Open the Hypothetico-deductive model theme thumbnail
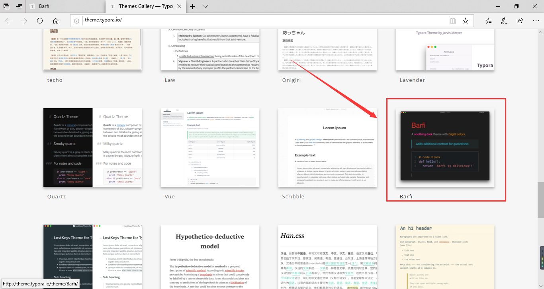This screenshot has width=544, height=289. click(x=210, y=257)
